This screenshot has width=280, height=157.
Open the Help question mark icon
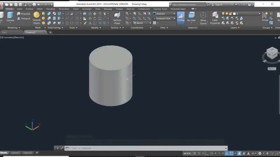click(x=249, y=5)
